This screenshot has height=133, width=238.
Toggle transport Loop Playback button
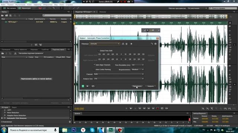(x=162, y=108)
